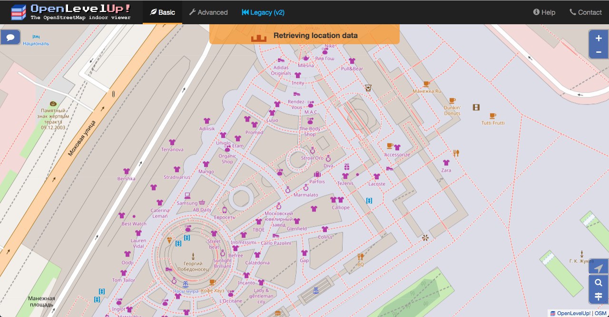The image size is (609, 317).
Task: Open the level selector button below search
Action: click(x=599, y=297)
